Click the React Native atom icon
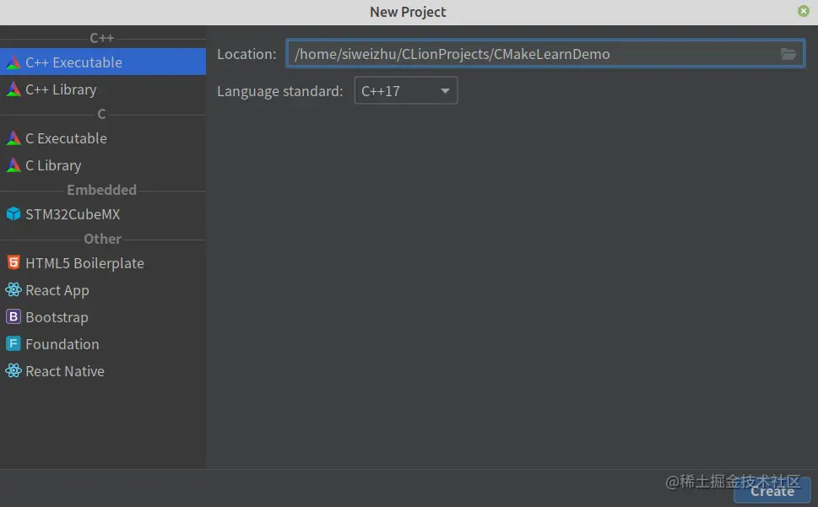Viewport: 818px width, 507px height. (13, 371)
